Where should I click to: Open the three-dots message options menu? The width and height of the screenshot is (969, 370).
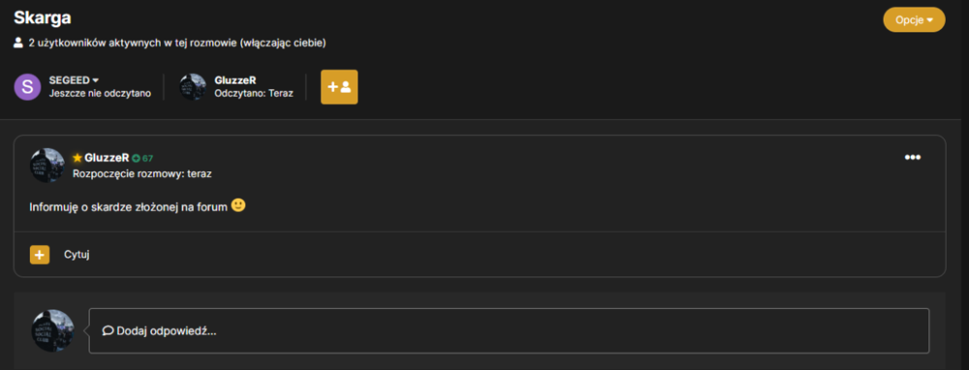point(913,157)
